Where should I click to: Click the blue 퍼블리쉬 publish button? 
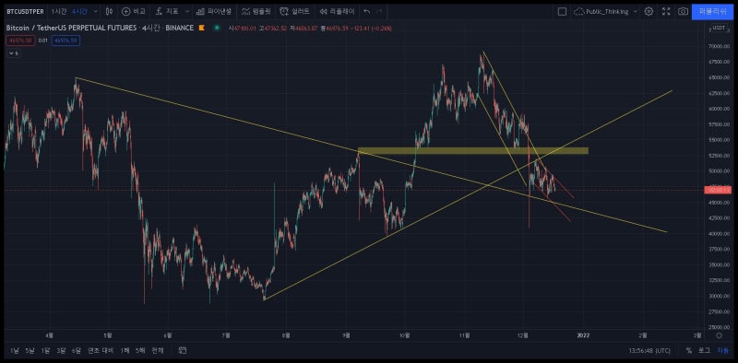pos(712,11)
